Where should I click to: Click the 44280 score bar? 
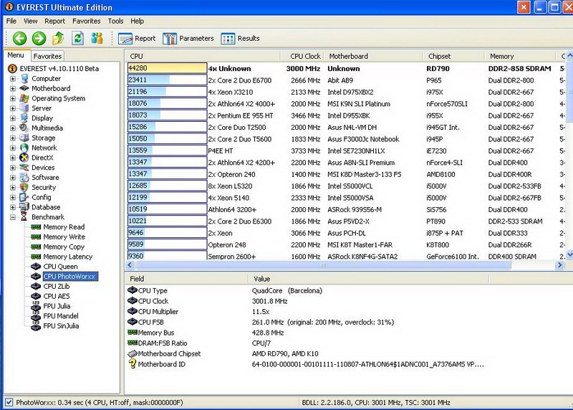167,68
